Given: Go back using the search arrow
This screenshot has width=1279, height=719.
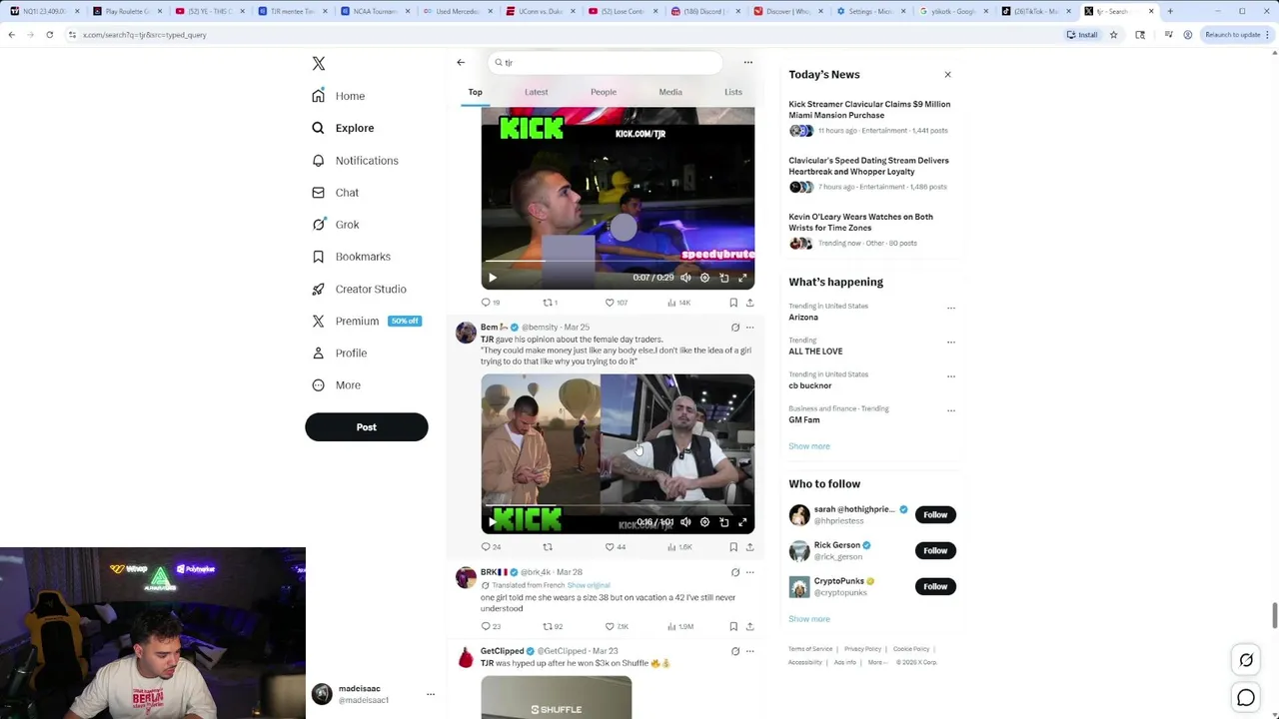Looking at the screenshot, I should (x=461, y=62).
